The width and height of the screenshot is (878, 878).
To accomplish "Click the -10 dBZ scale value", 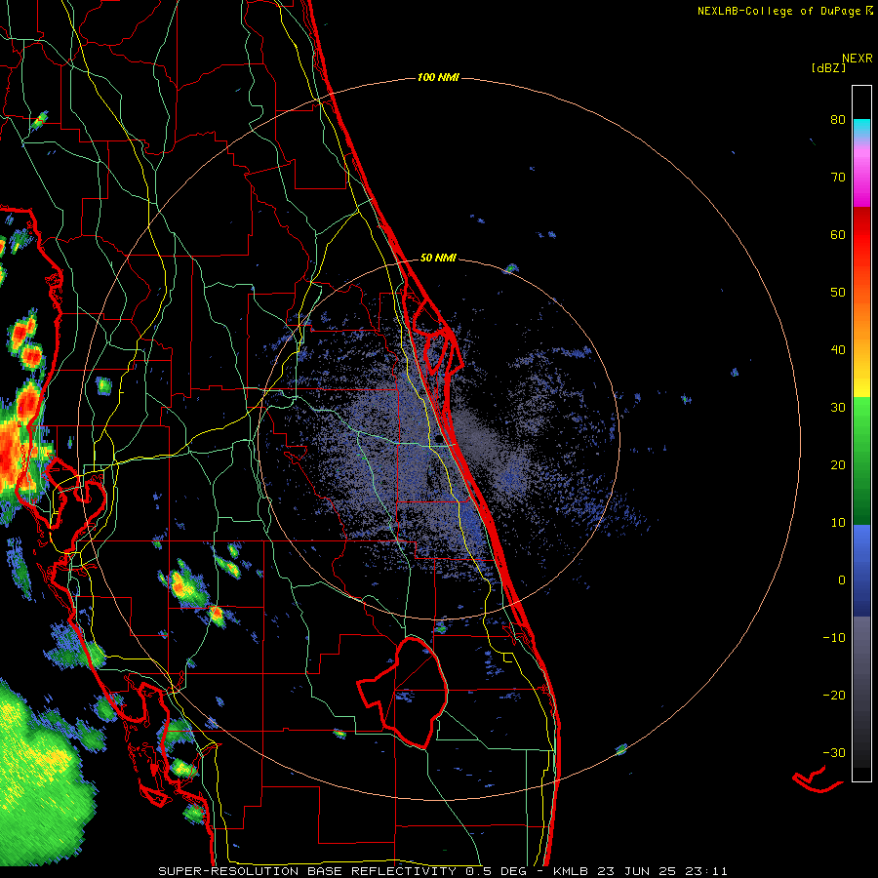I will [834, 638].
